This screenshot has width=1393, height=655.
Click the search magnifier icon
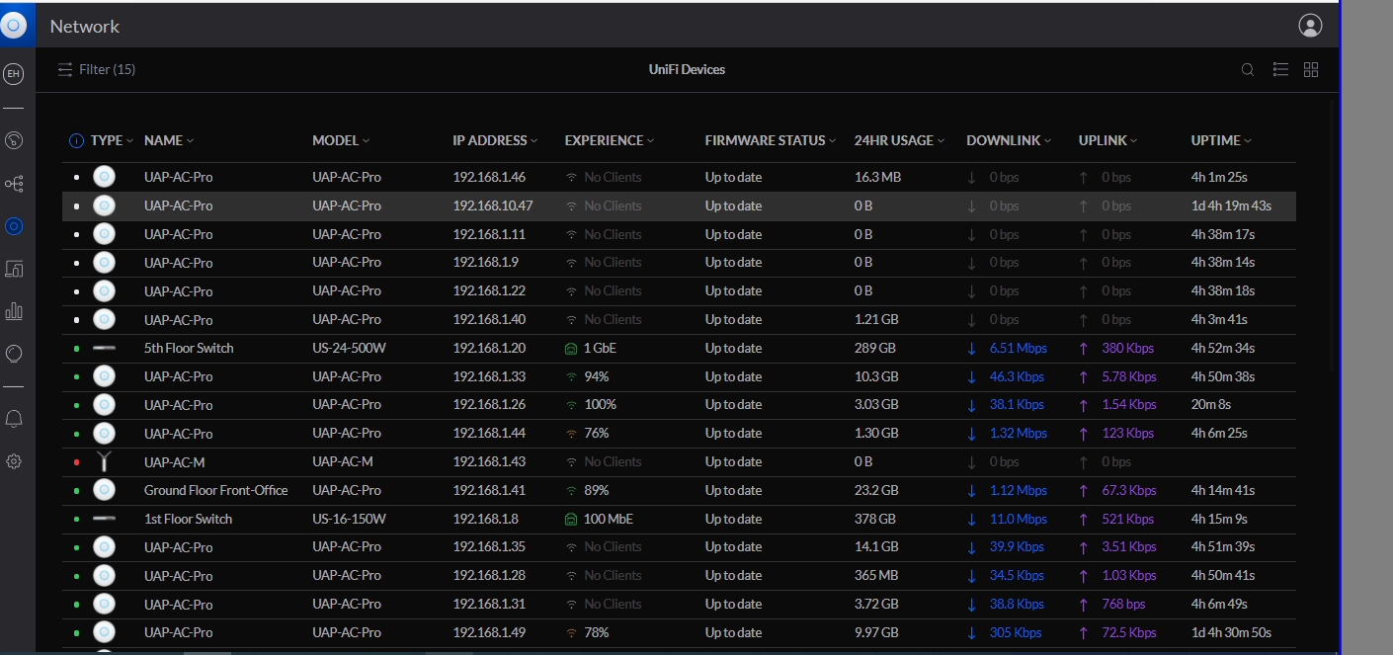1248,70
